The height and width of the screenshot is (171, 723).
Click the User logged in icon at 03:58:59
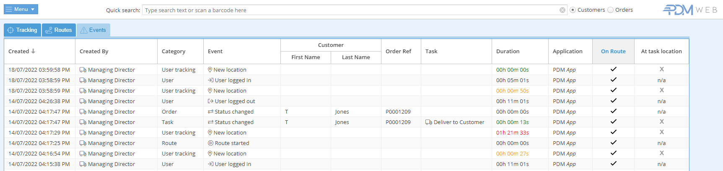click(x=210, y=80)
